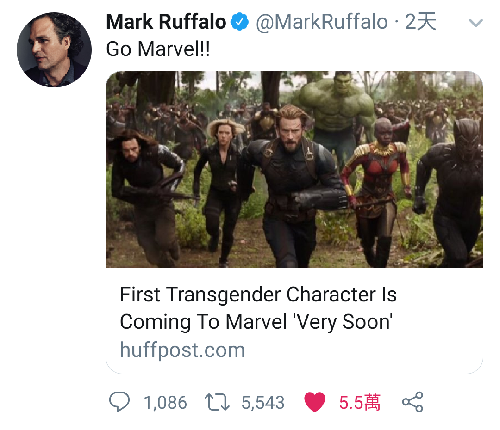Click the blue verified badge
This screenshot has width=500, height=430.
tap(239, 22)
